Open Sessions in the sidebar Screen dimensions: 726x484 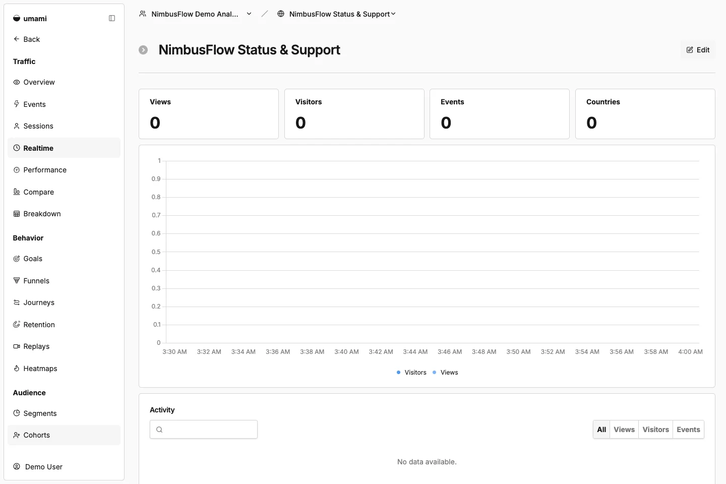[x=64, y=126]
